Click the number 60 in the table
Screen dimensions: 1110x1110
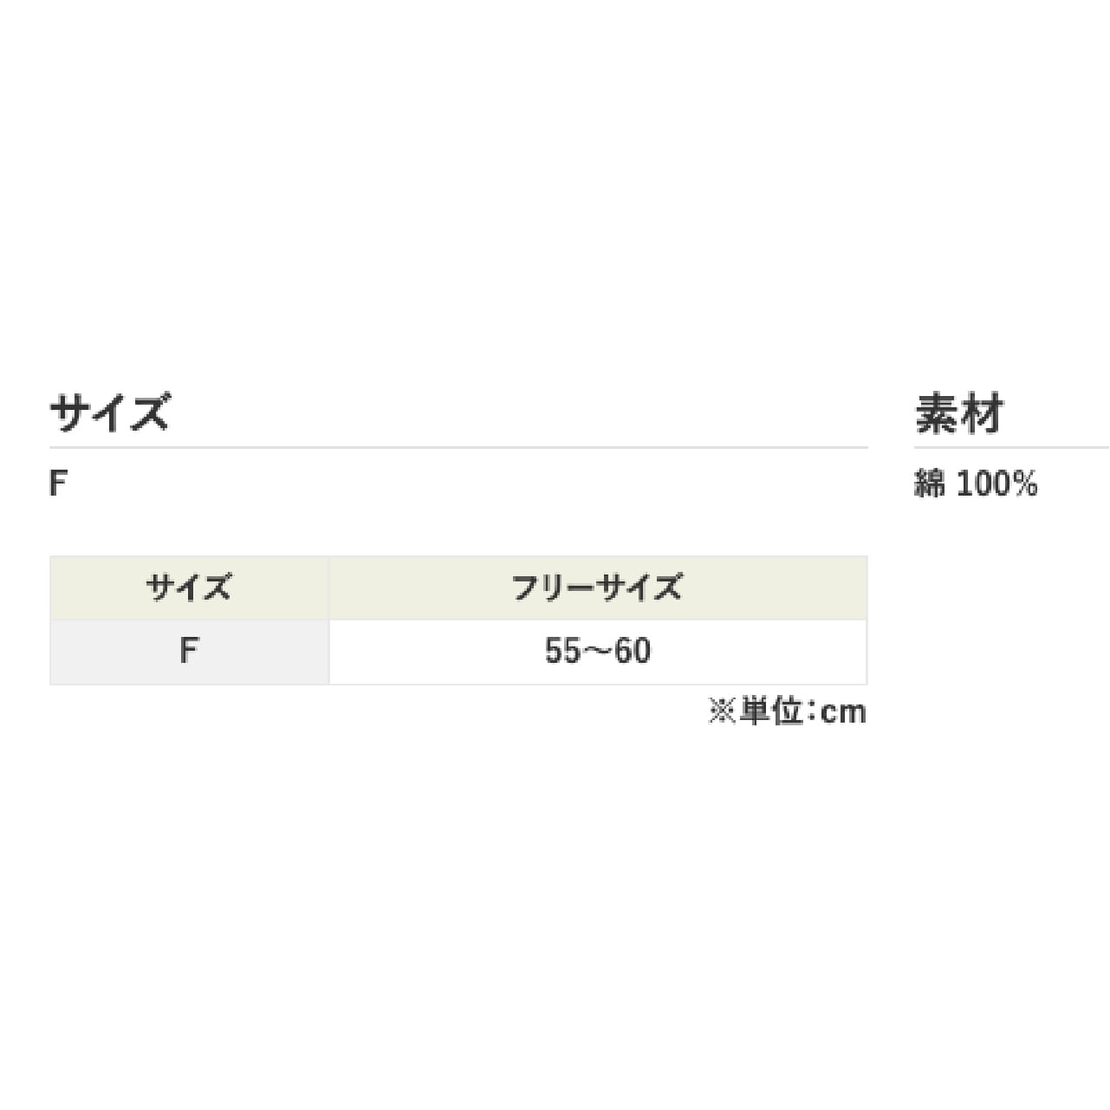pos(633,652)
